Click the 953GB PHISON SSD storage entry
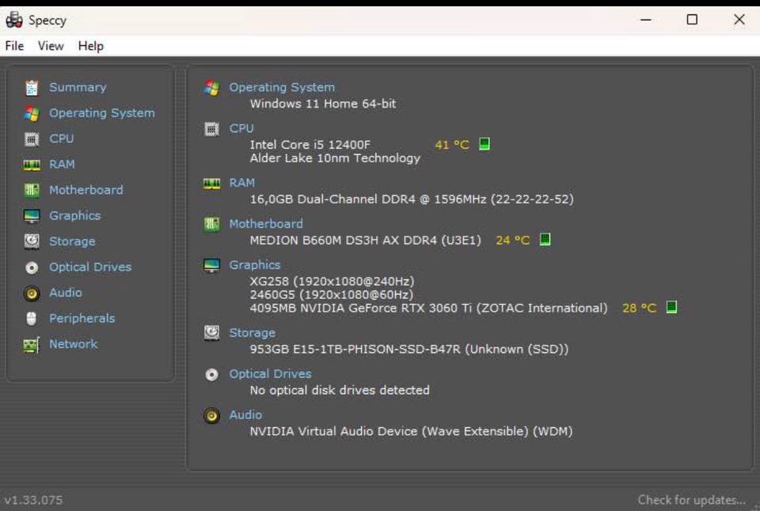 point(409,349)
